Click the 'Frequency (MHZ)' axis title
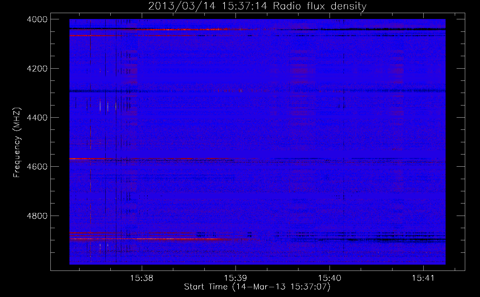 coord(17,143)
